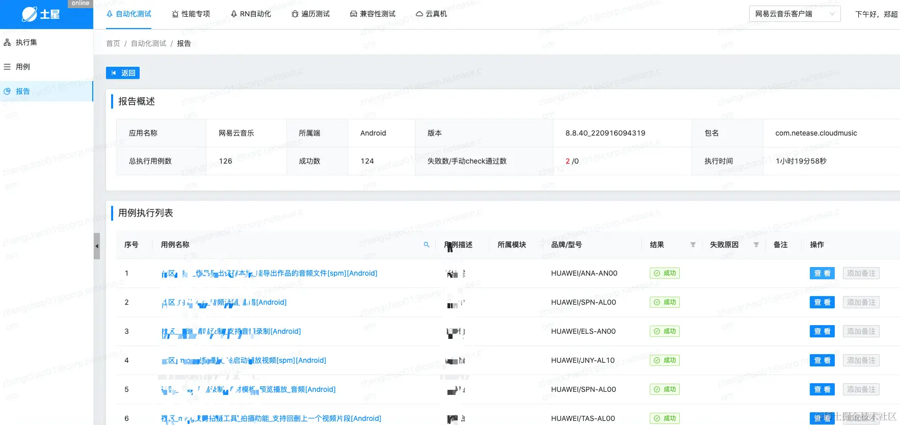The width and height of the screenshot is (900, 425).
Task: Click HUAWEI/TAS-AL00 device cell
Action: (x=583, y=418)
